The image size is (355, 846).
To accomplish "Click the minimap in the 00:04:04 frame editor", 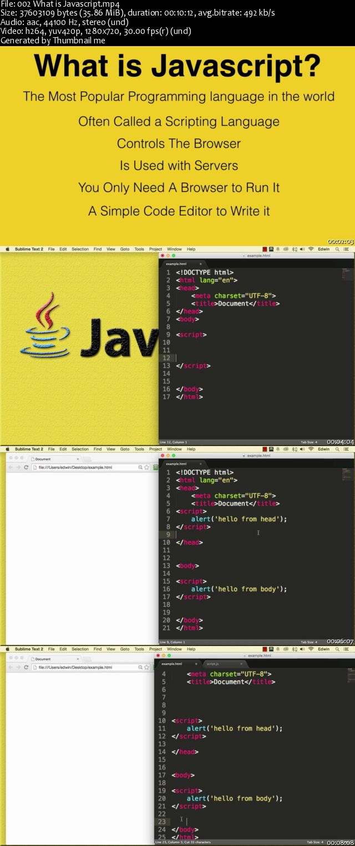I will [x=347, y=274].
